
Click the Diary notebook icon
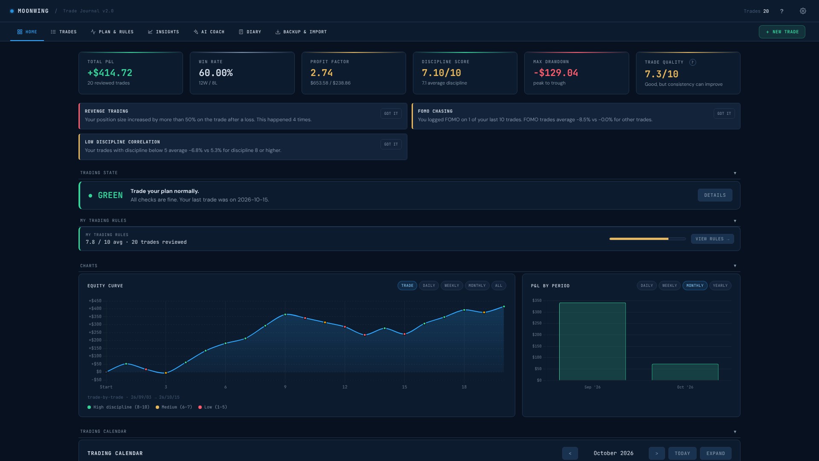(241, 32)
